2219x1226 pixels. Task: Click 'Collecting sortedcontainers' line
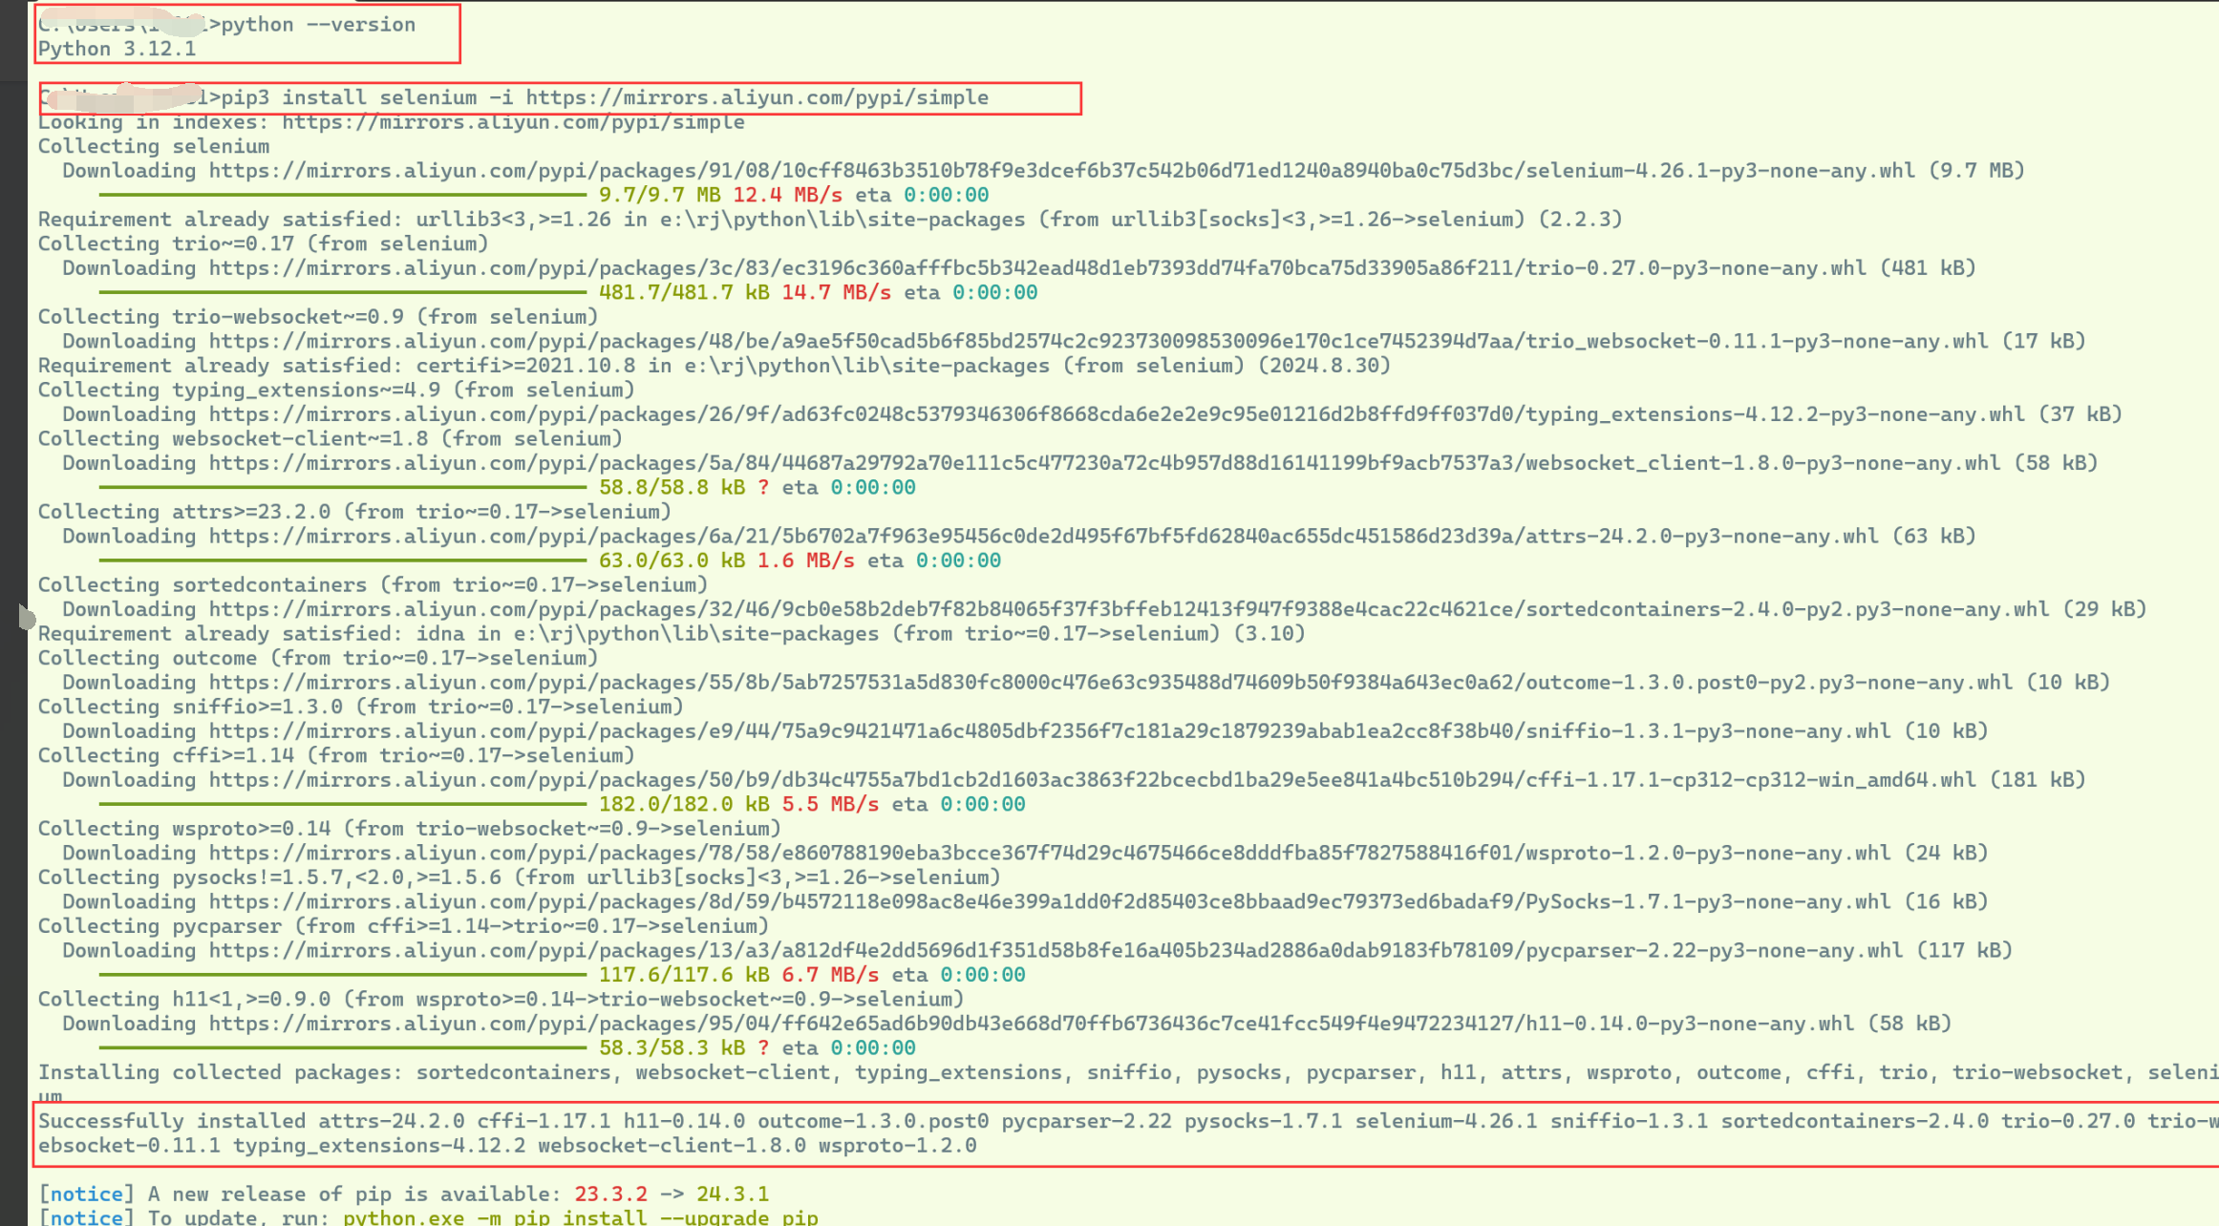373,585
